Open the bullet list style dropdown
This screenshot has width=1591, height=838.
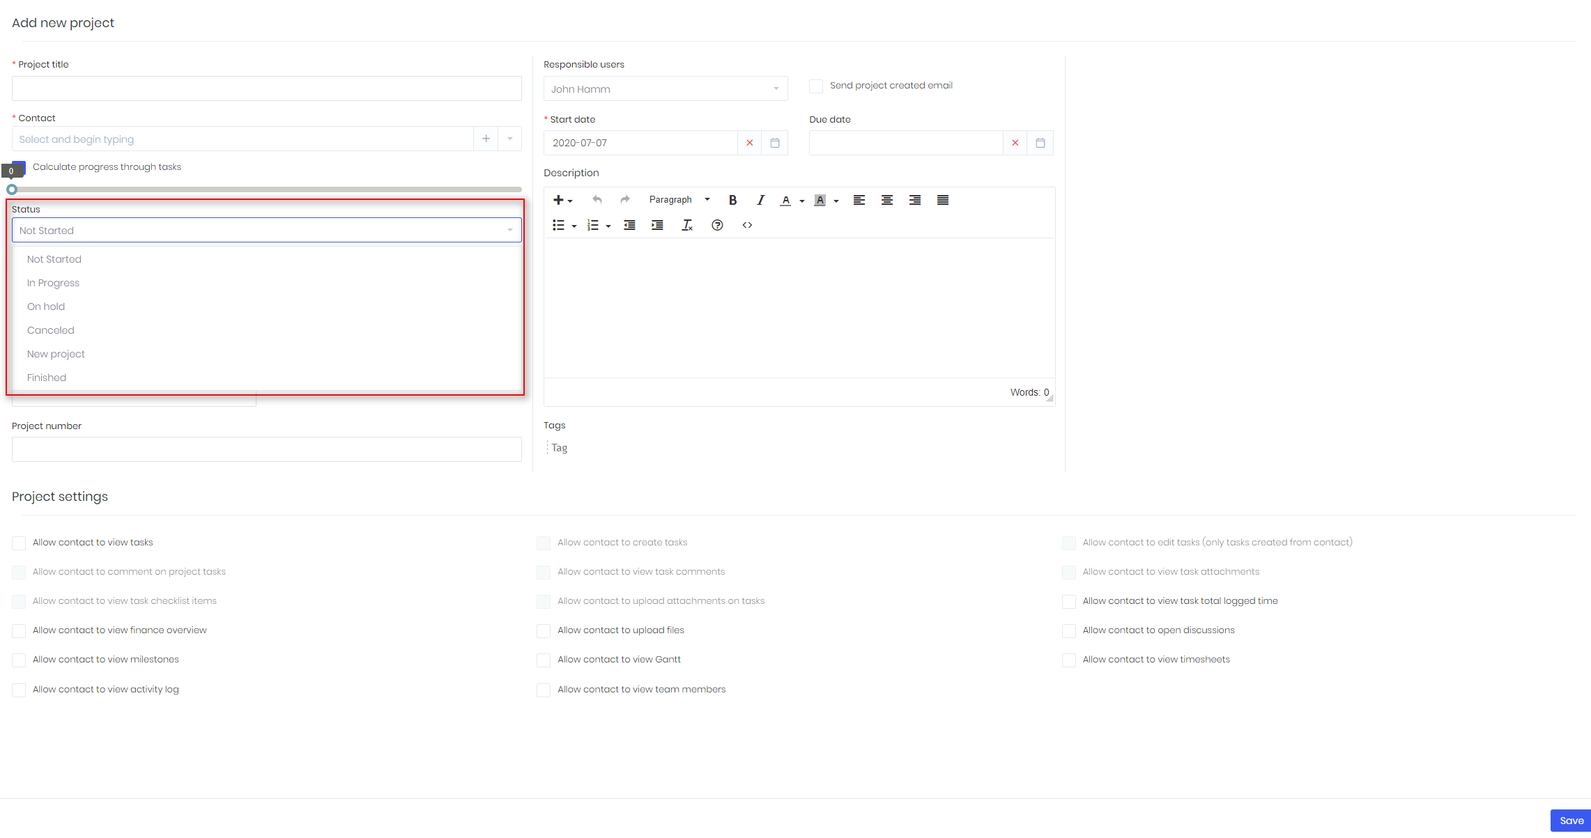574,226
